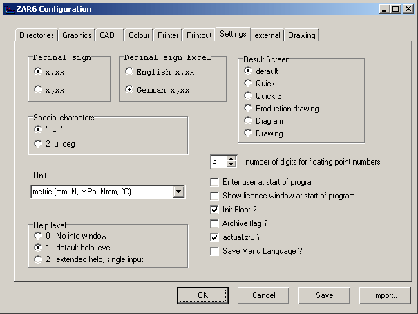Go to the Printout tab
Image resolution: width=418 pixels, height=314 pixels.
pos(199,35)
